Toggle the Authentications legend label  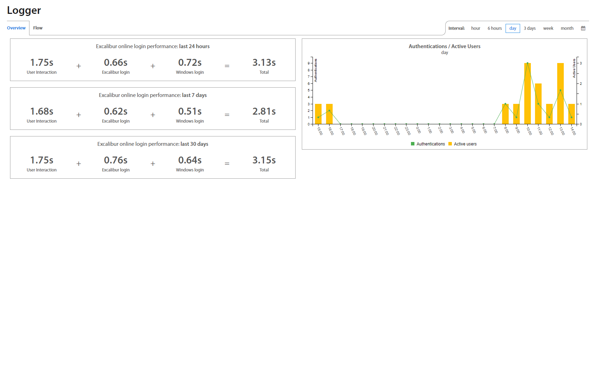coord(430,144)
